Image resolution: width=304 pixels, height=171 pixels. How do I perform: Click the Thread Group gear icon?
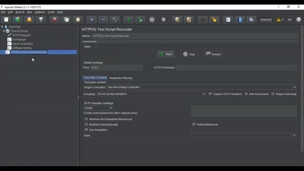(x=8, y=31)
